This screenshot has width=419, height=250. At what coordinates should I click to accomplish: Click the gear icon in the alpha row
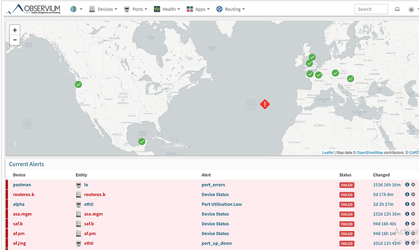point(413,204)
